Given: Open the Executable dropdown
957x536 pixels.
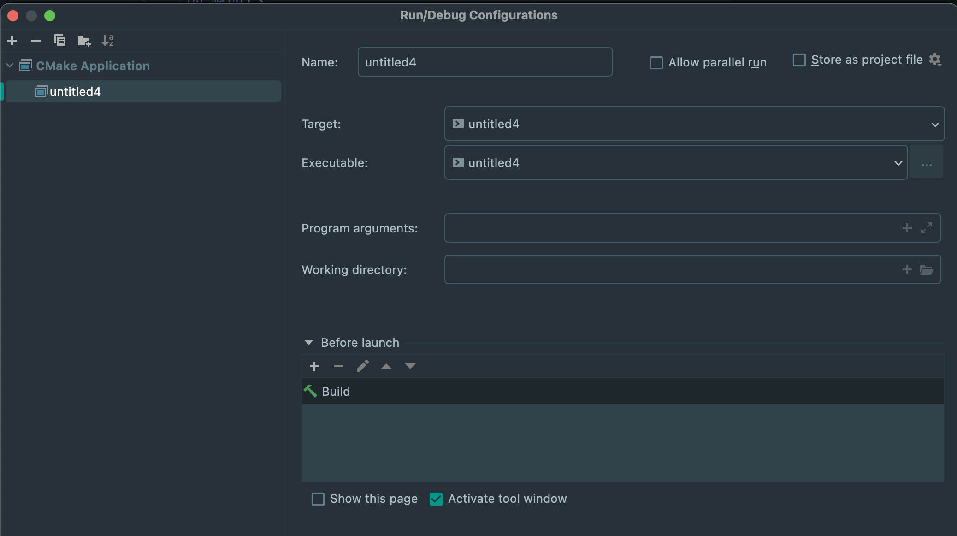Looking at the screenshot, I should click(x=898, y=162).
